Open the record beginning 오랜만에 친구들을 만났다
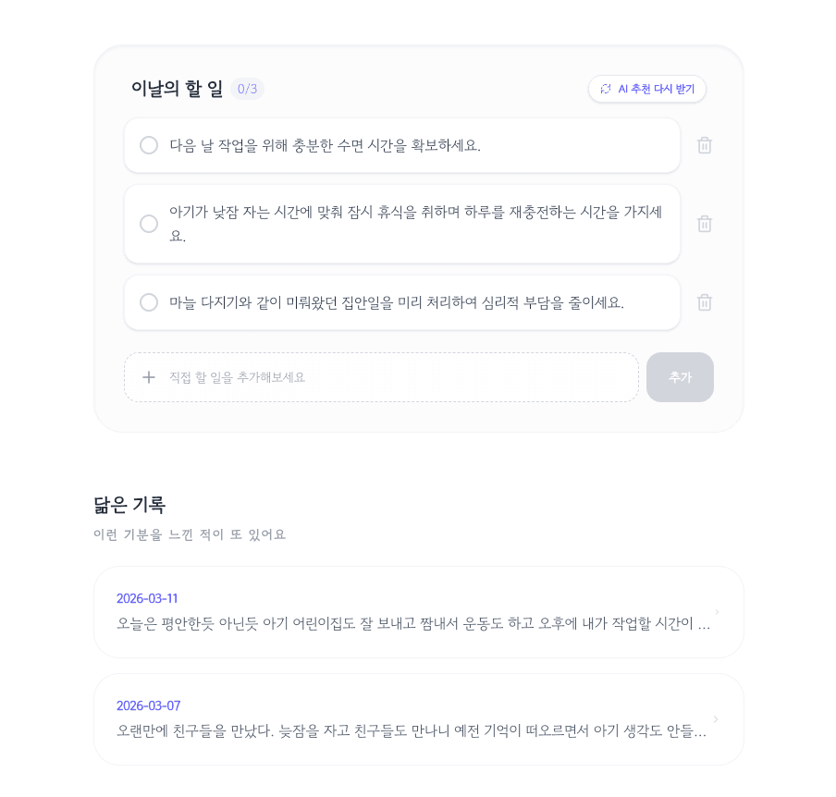The height and width of the screenshot is (797, 836). tap(411, 731)
